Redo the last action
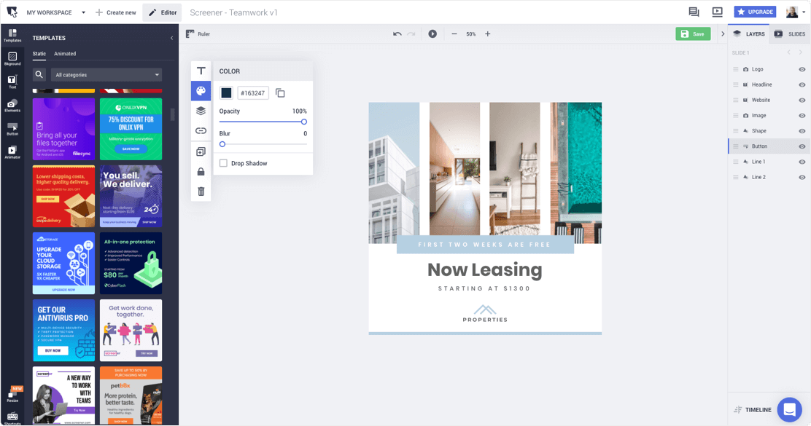This screenshot has width=811, height=426. tap(411, 34)
